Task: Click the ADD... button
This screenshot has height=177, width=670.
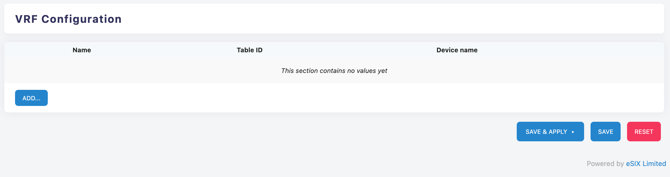Action: (x=31, y=98)
